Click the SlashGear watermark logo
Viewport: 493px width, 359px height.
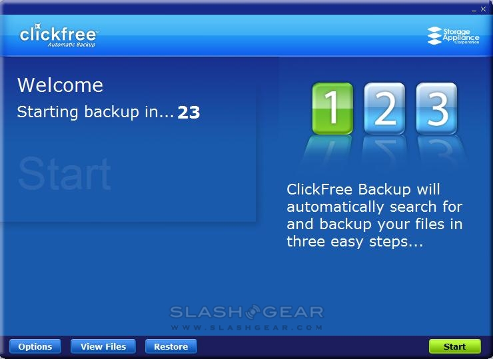click(x=246, y=312)
